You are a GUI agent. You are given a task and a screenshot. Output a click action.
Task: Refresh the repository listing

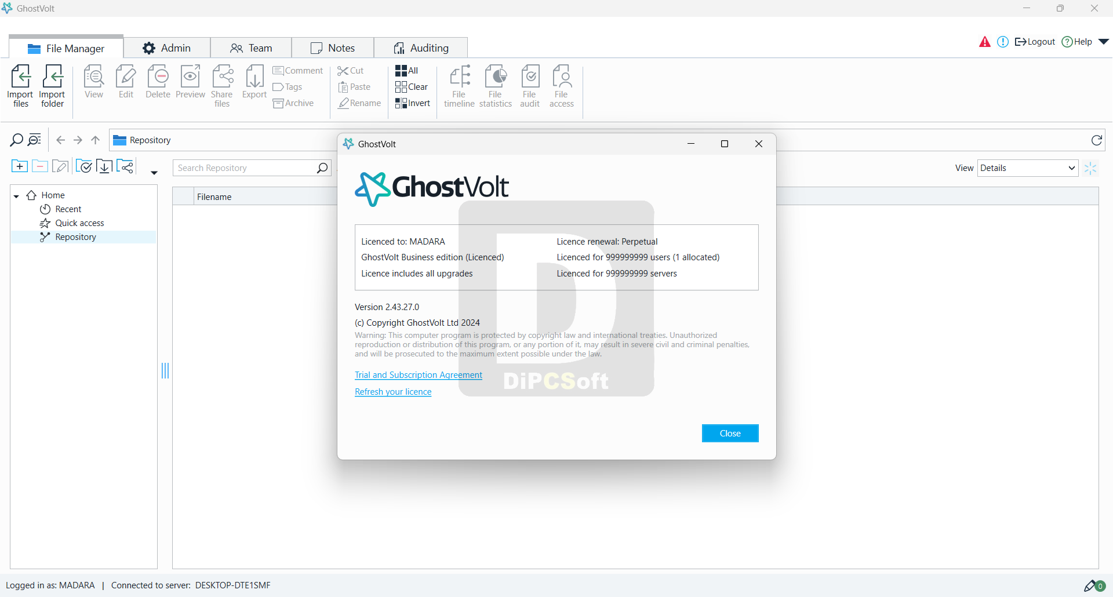pos(1097,140)
